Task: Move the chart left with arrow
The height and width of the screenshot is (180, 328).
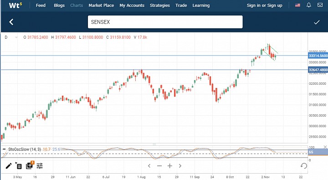Action: coord(149,166)
